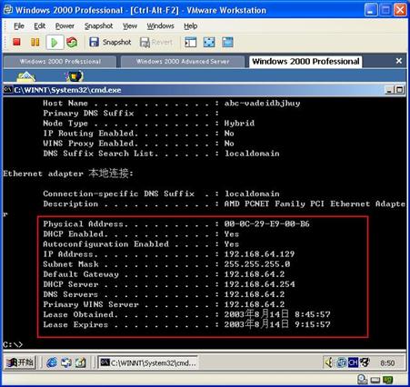The height and width of the screenshot is (387, 410).
Task: Open the Power menu
Action: coord(65,26)
